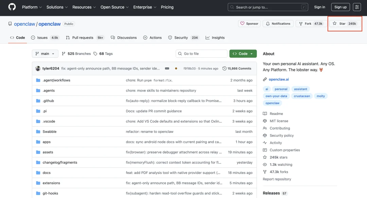Sponsor the project with heart button
Screen dimensions: 367x198
coord(249,24)
